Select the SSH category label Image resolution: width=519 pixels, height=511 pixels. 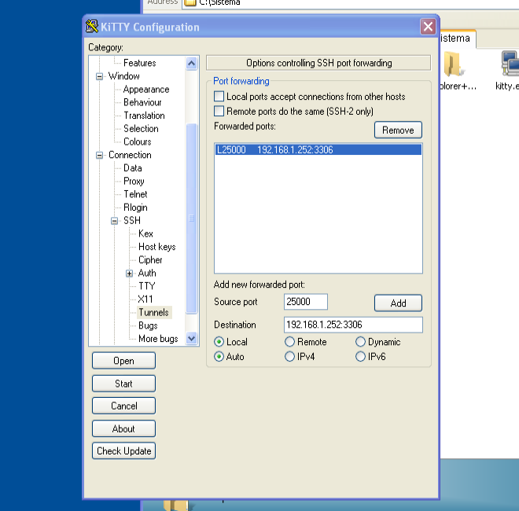(132, 220)
